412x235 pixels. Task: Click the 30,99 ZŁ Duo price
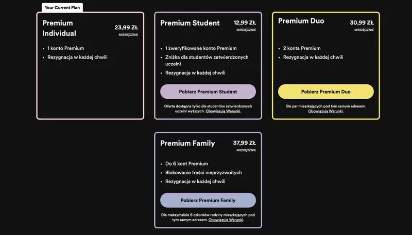point(362,23)
